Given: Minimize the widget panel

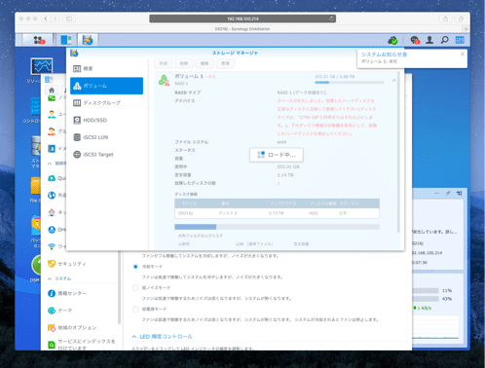Looking at the screenshot, I should click(x=437, y=193).
